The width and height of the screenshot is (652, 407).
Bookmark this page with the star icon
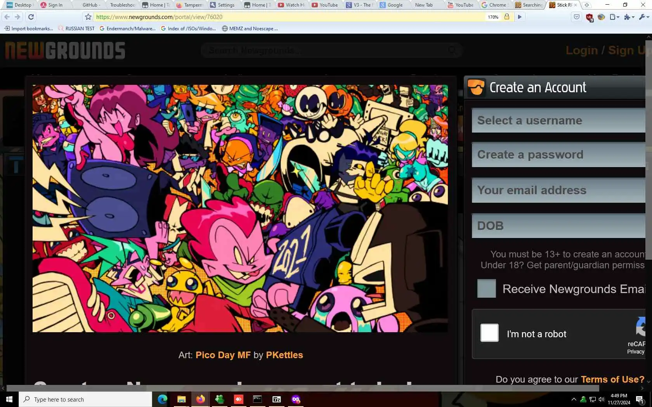[x=88, y=17]
